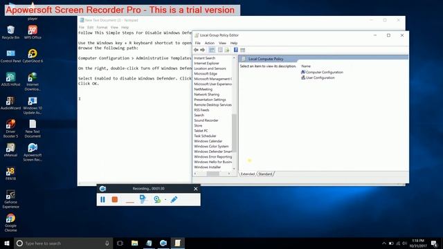Image resolution: width=443 pixels, height=249 pixels.
Task: Open the webcam options dropdown arrow
Action: (165, 200)
